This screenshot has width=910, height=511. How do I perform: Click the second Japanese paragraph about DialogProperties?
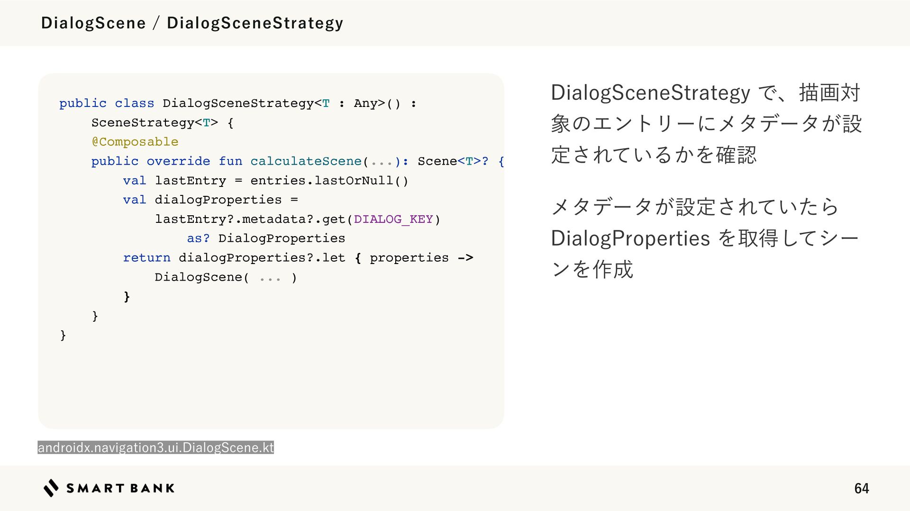[705, 238]
